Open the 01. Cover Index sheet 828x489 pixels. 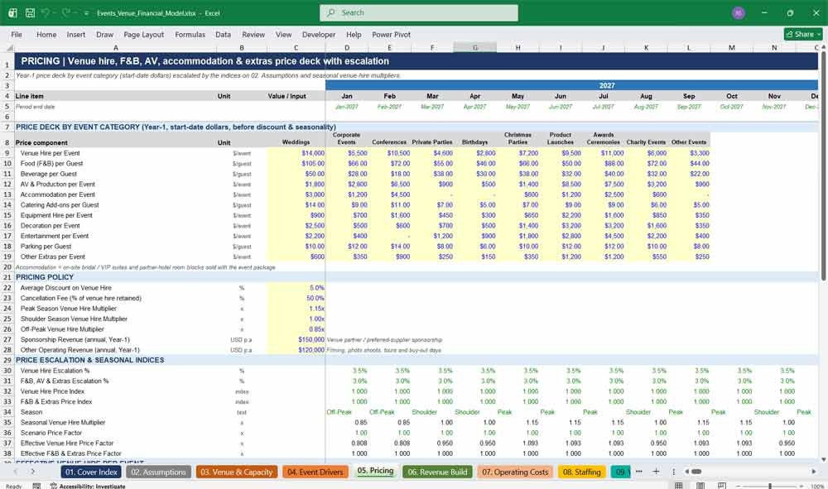point(91,472)
